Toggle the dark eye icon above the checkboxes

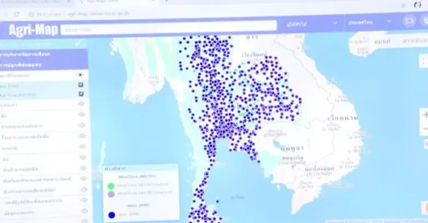pos(81,75)
